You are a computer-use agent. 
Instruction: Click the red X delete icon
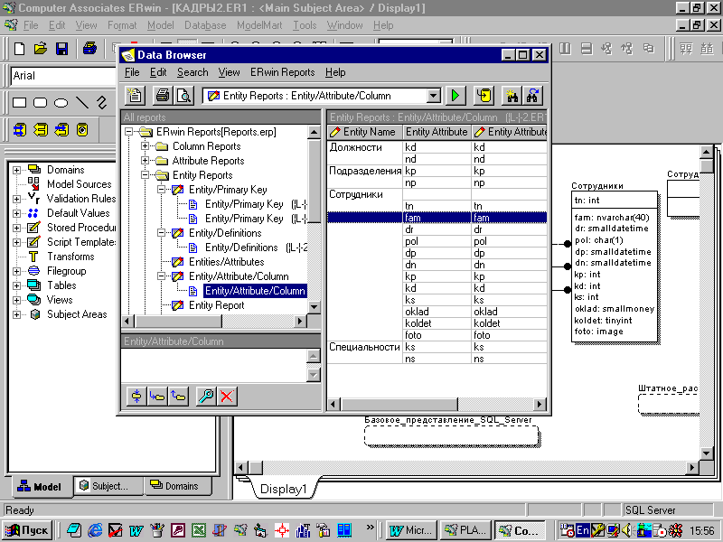click(x=227, y=396)
